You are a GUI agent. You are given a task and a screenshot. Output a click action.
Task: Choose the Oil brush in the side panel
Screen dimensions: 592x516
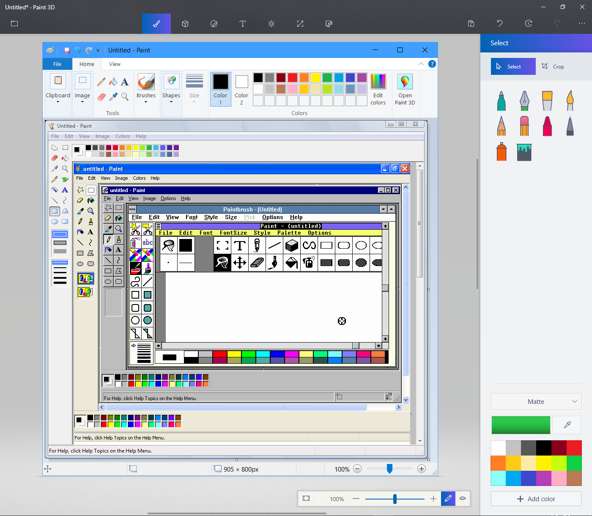point(547,101)
